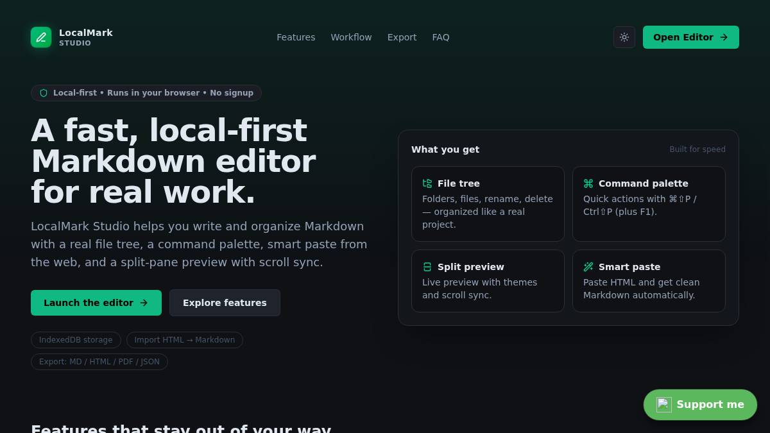Click the Support me button
The image size is (770, 433).
coord(700,404)
